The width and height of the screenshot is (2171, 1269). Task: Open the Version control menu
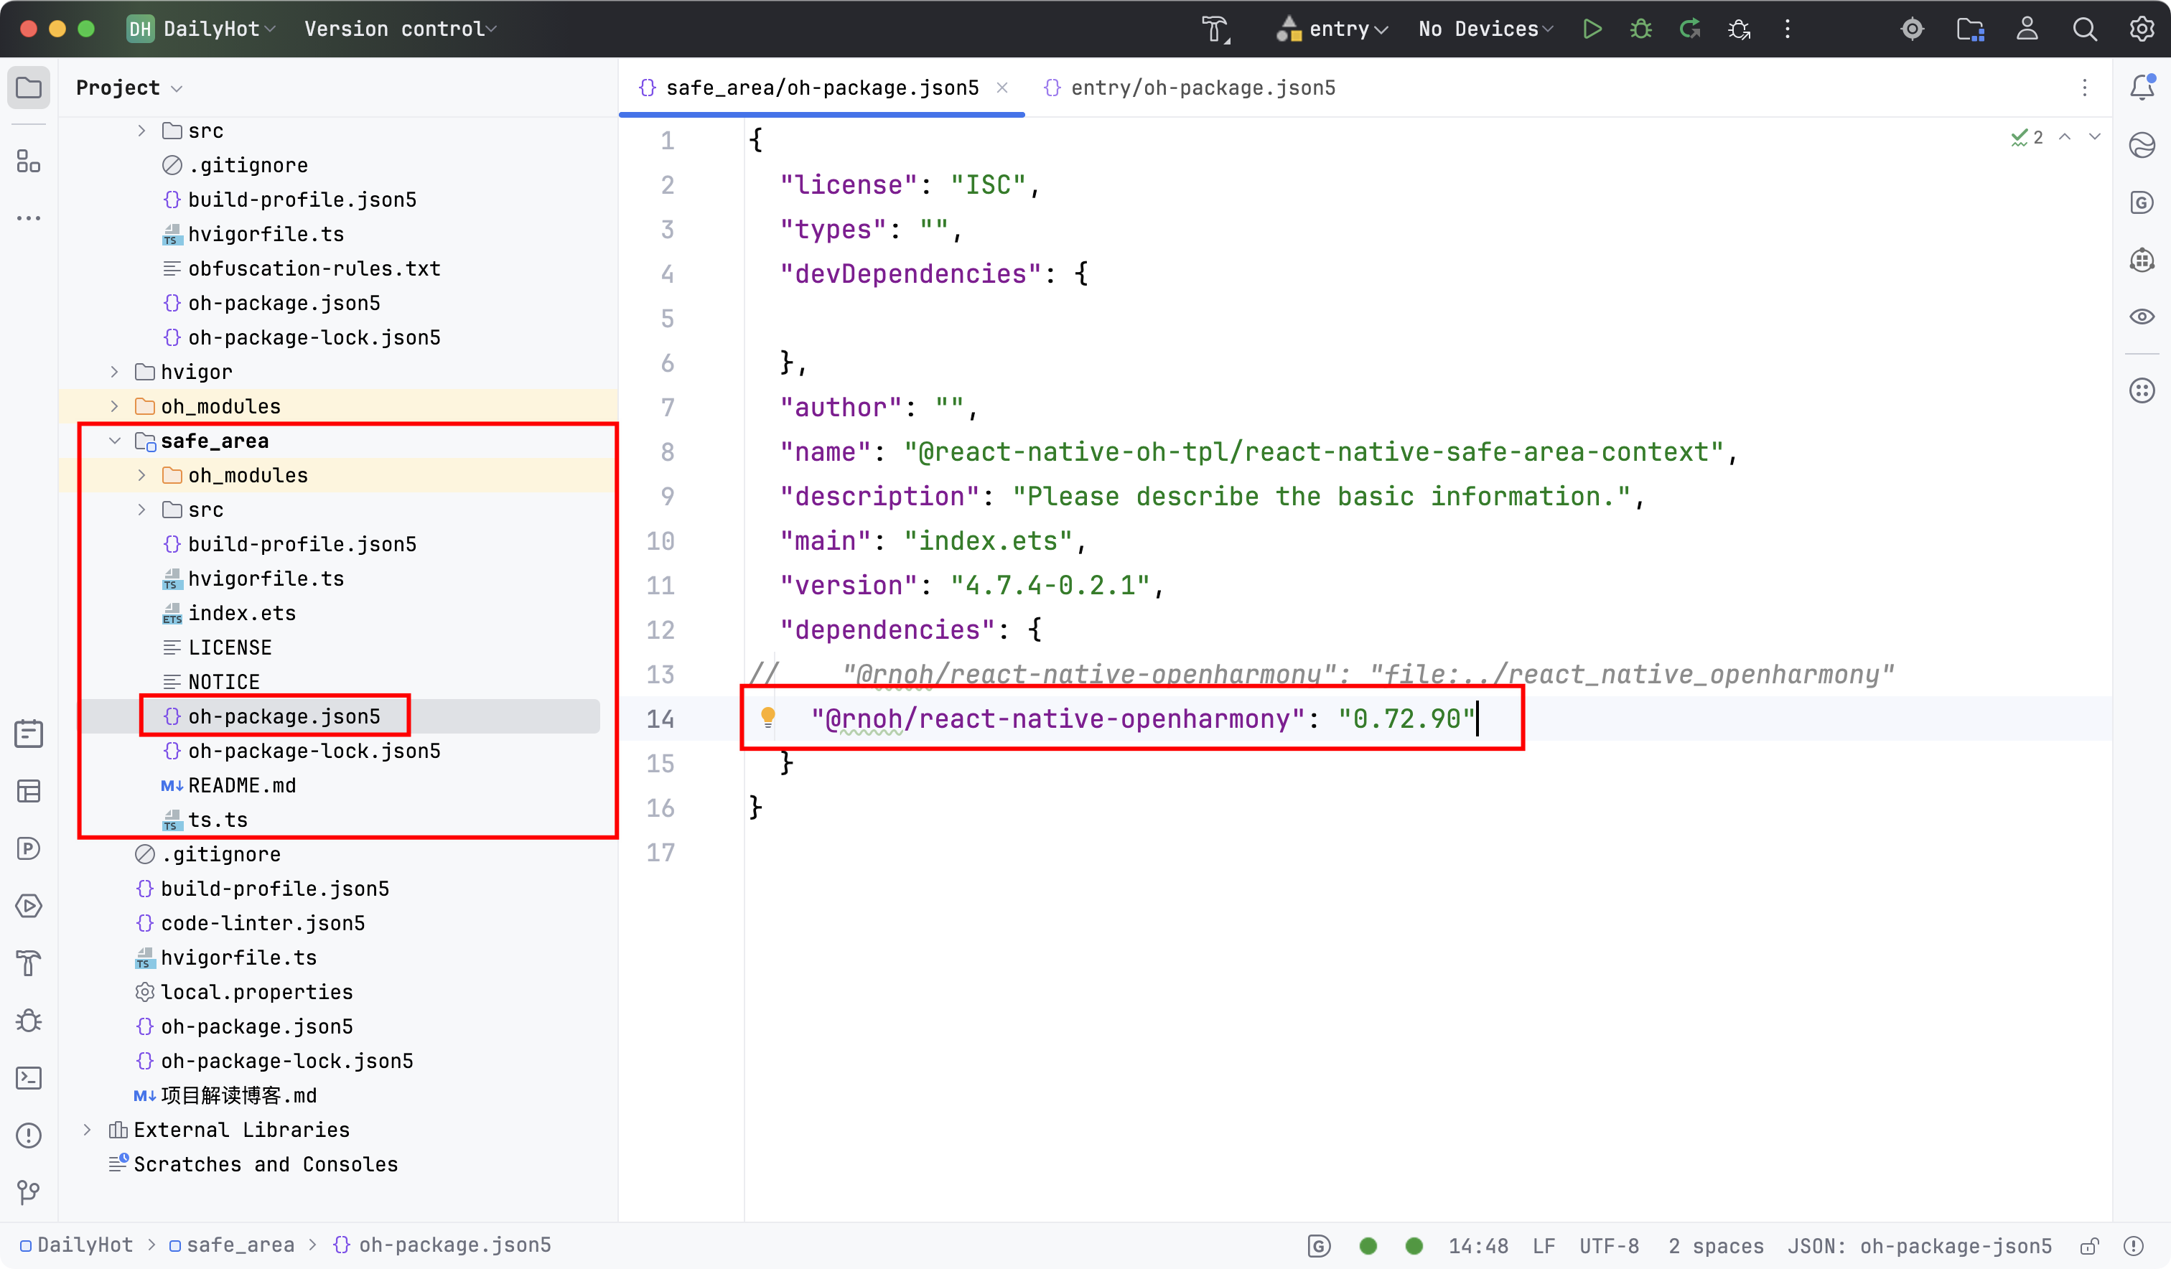pyautogui.click(x=400, y=29)
